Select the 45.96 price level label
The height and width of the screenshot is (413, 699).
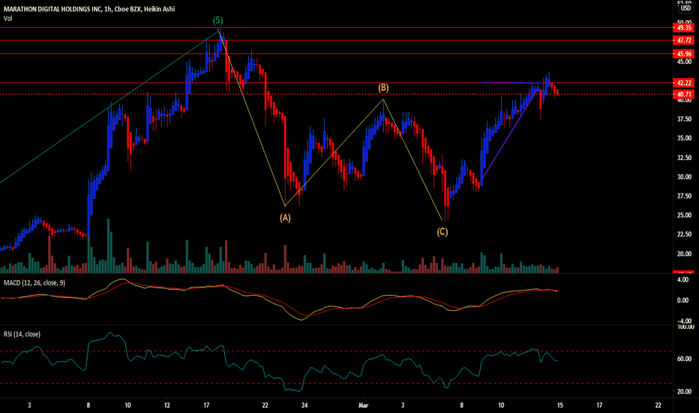coord(684,54)
